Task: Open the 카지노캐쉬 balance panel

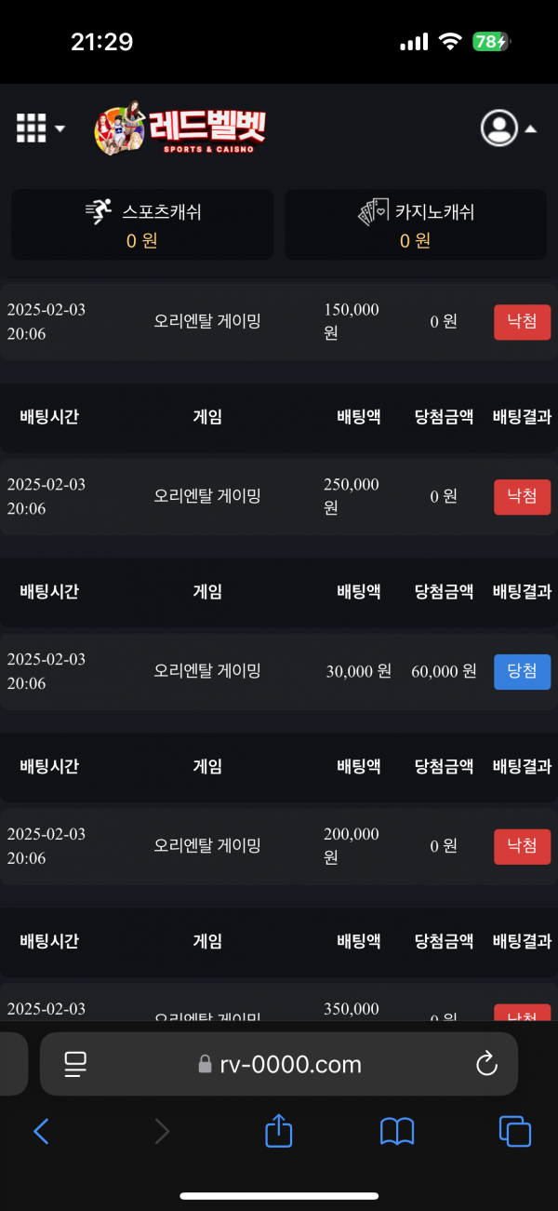Action: tap(416, 225)
